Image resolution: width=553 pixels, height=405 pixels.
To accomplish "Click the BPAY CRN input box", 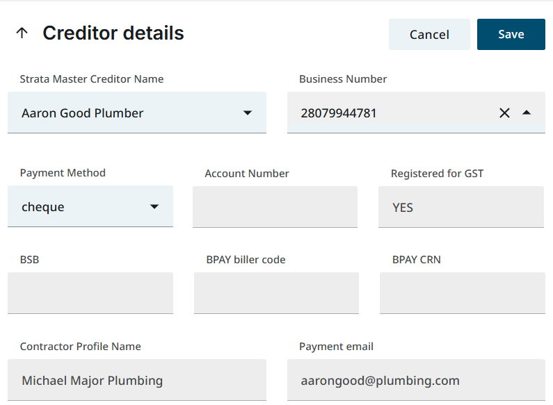I will click(x=462, y=292).
